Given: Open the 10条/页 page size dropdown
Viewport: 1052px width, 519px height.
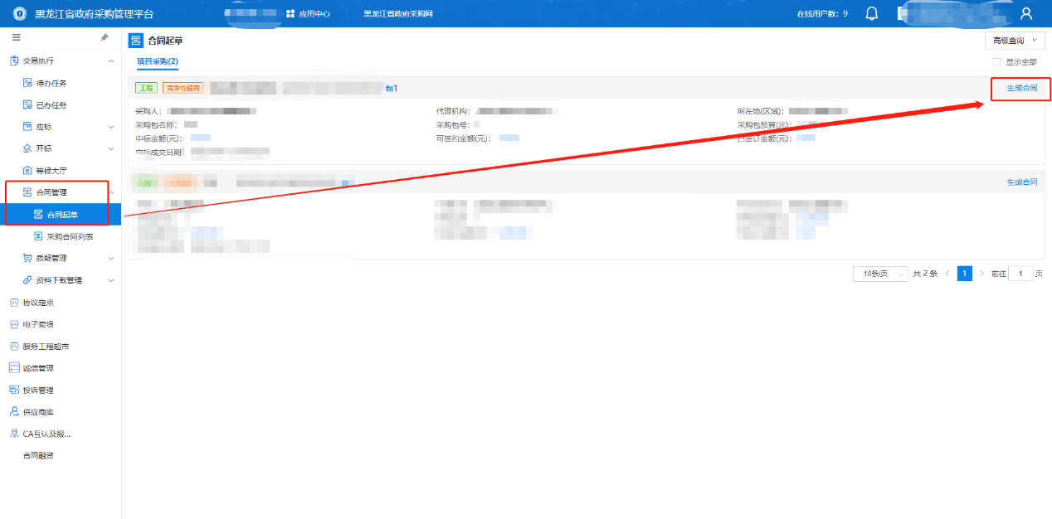Looking at the screenshot, I should click(x=879, y=274).
